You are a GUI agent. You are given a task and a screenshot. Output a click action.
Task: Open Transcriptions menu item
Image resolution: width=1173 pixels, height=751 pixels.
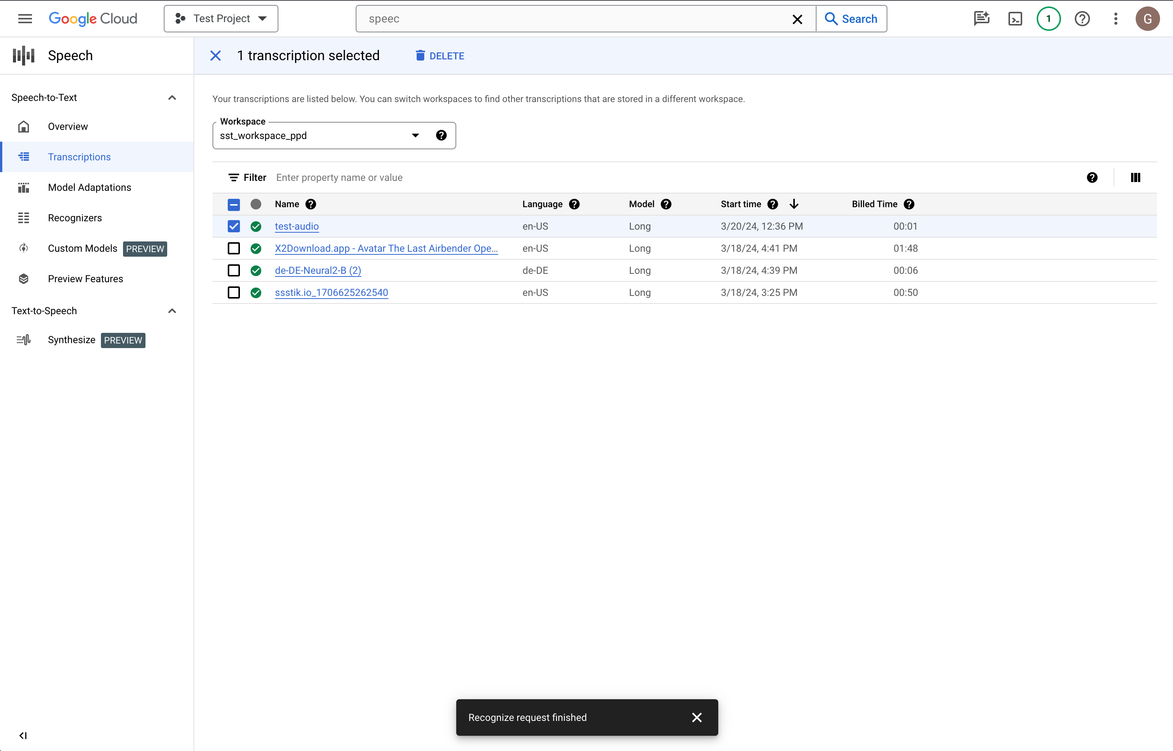80,157
